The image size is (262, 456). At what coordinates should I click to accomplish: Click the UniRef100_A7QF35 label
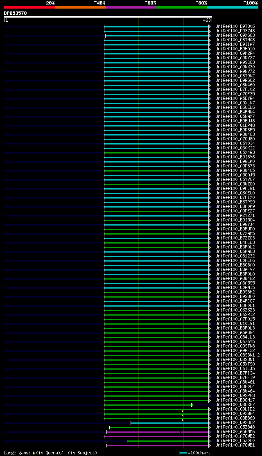tap(235, 94)
